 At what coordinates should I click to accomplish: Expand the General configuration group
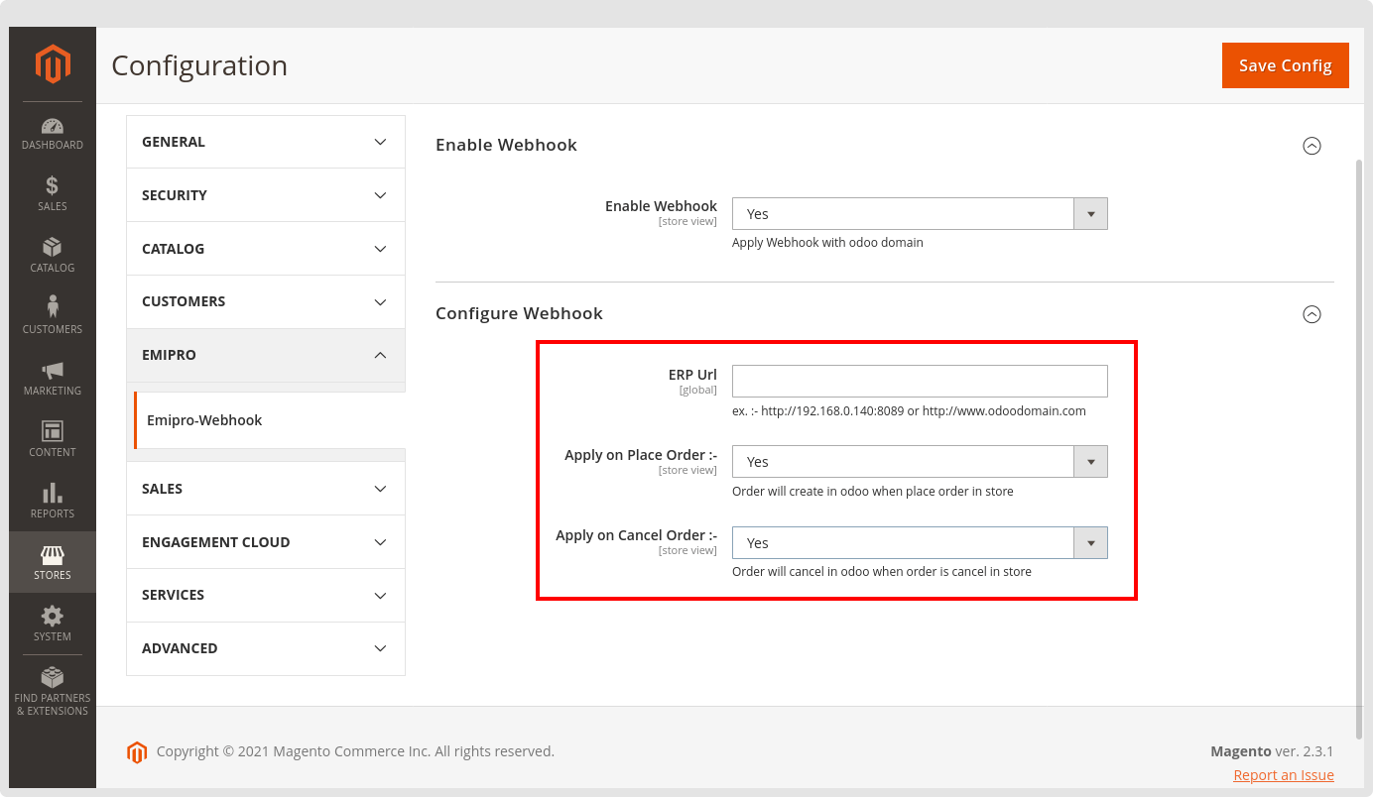click(266, 142)
